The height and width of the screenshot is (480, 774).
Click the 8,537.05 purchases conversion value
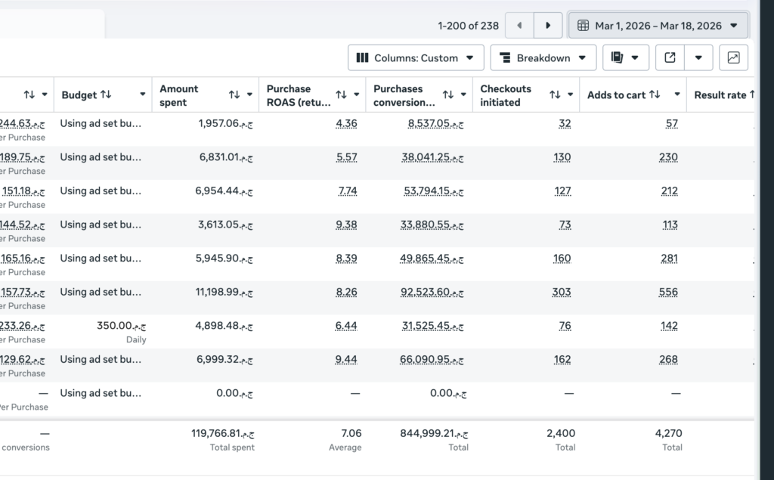click(435, 124)
